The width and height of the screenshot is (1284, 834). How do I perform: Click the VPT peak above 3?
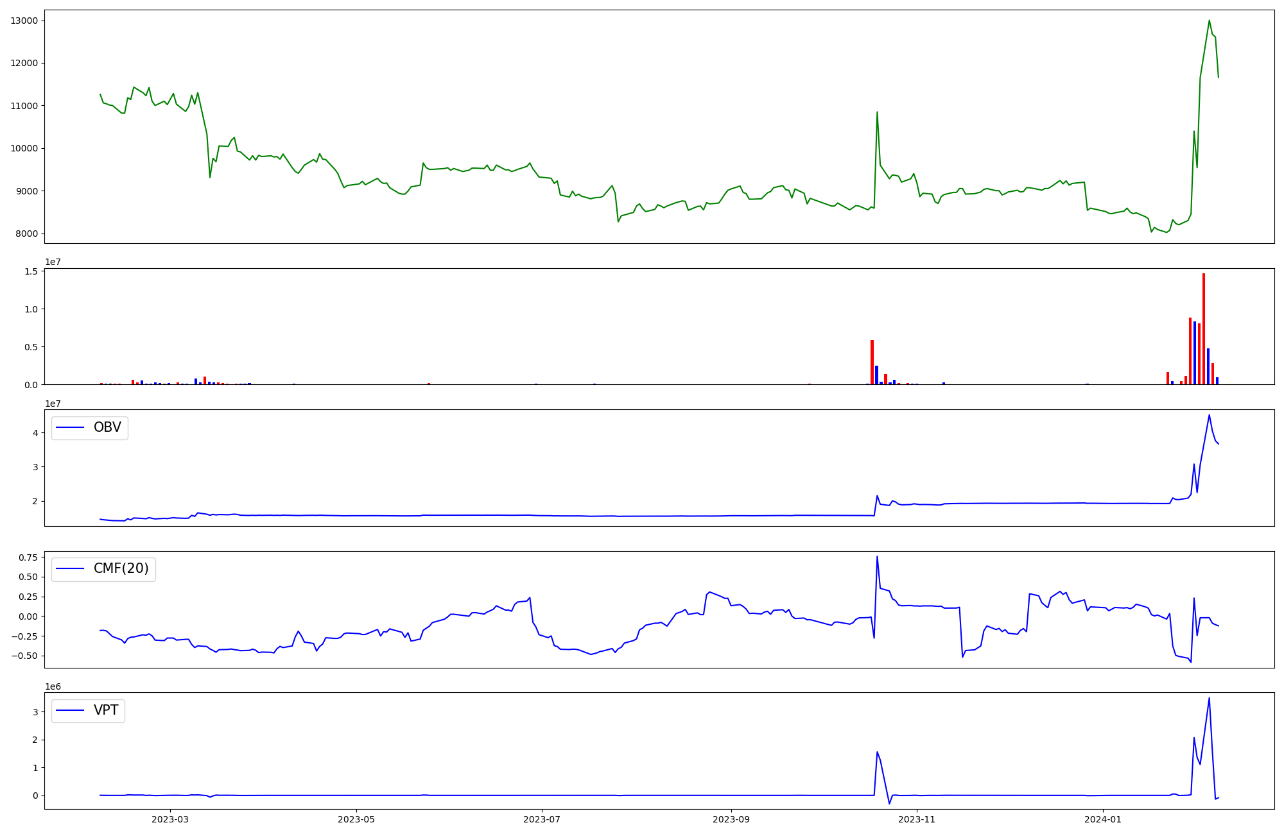[x=1209, y=699]
